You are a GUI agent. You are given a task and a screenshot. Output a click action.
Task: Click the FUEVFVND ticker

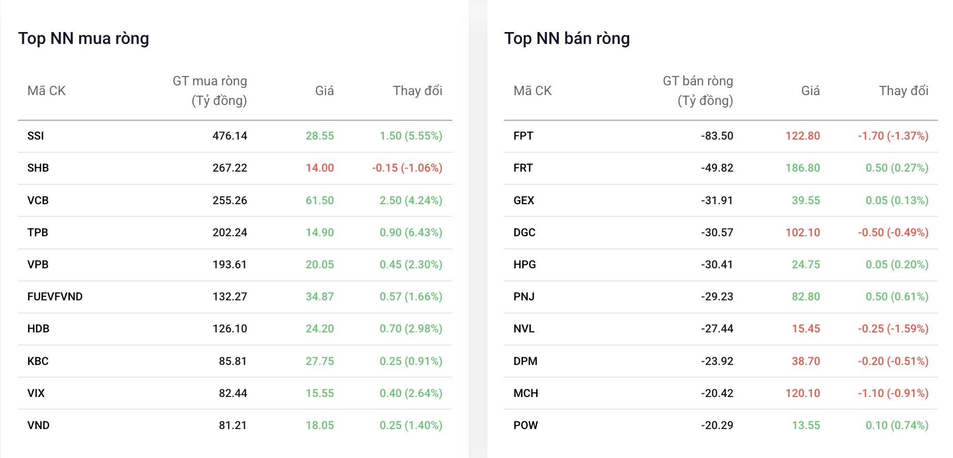pos(55,297)
